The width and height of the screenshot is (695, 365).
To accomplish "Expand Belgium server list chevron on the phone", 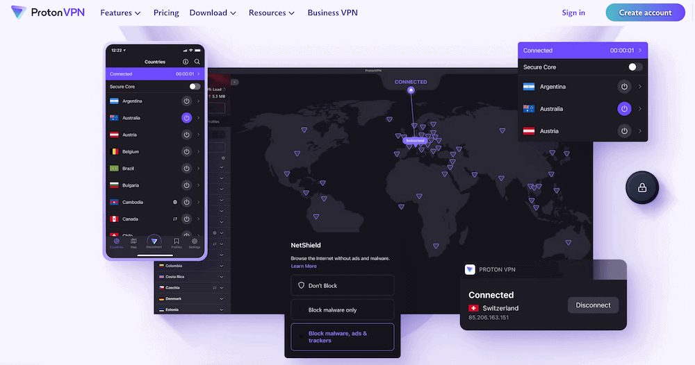I will tap(198, 152).
